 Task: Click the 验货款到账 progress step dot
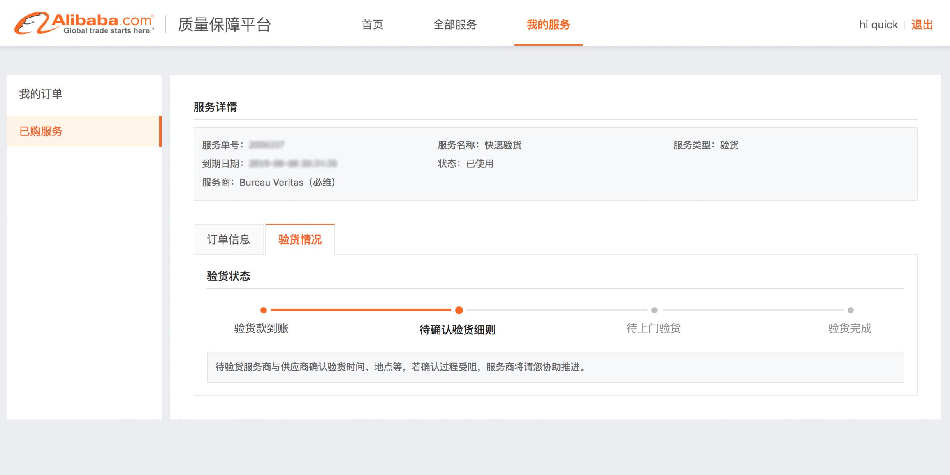(x=264, y=310)
